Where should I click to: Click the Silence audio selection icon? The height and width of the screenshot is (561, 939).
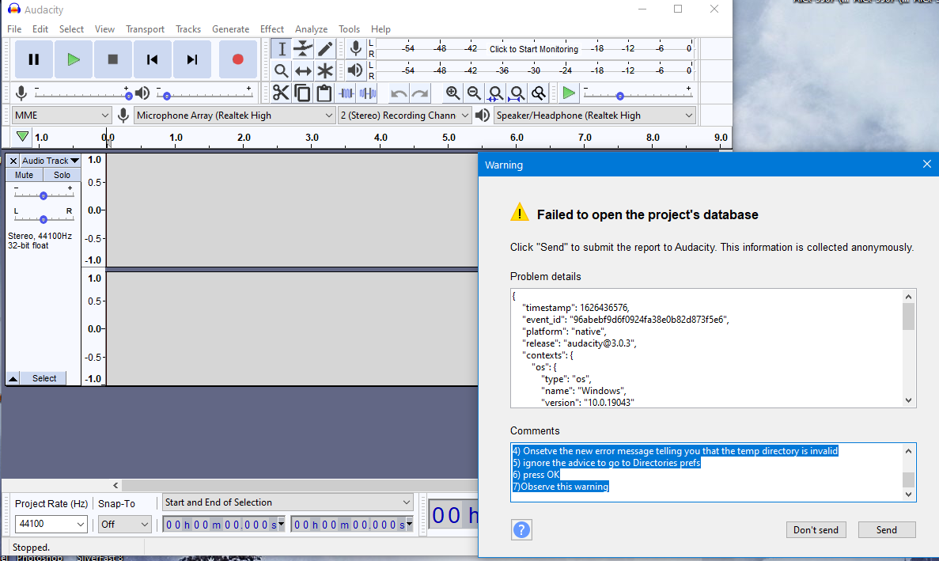tap(368, 93)
